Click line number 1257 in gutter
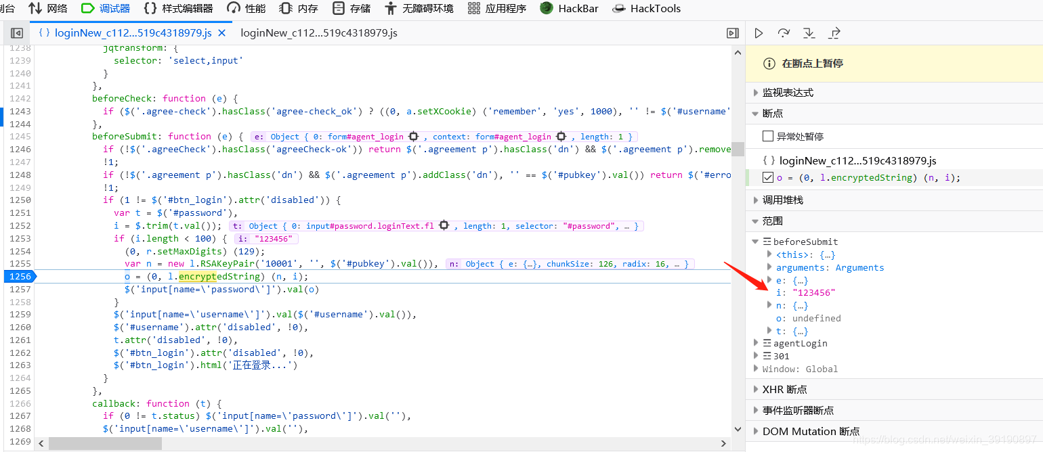Image resolution: width=1043 pixels, height=452 pixels. (19, 289)
